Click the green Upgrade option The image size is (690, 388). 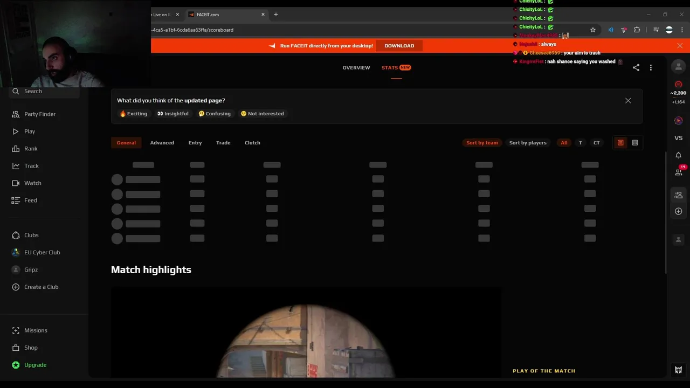(35, 365)
